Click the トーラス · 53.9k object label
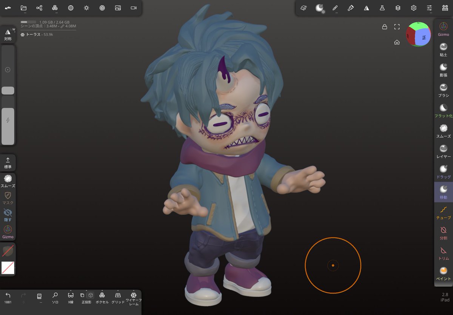Image resolution: width=453 pixels, height=315 pixels. tap(37, 34)
